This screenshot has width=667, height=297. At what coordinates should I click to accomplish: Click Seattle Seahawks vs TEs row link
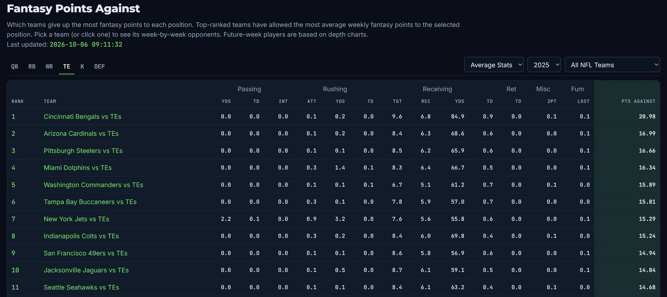coord(81,287)
